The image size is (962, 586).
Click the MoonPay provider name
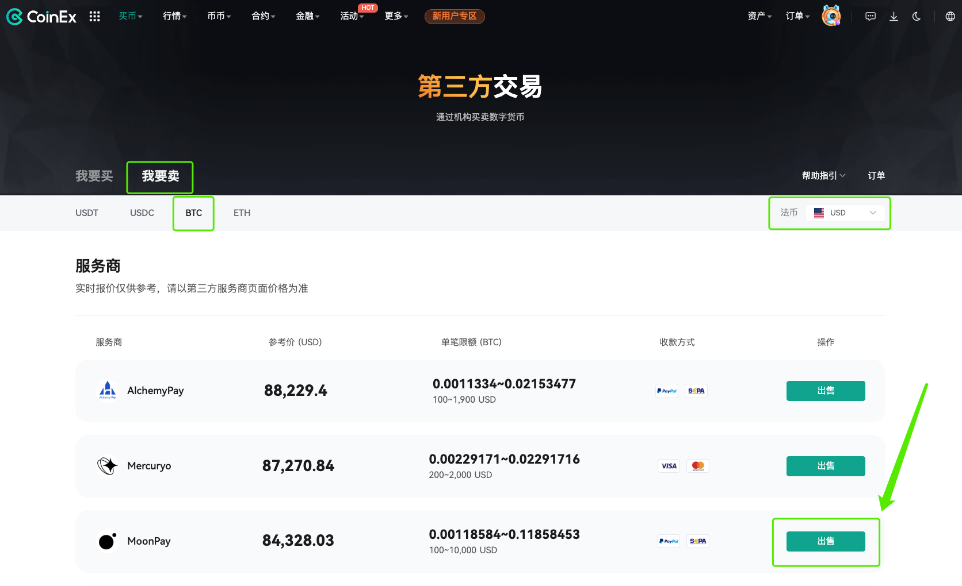[149, 541]
